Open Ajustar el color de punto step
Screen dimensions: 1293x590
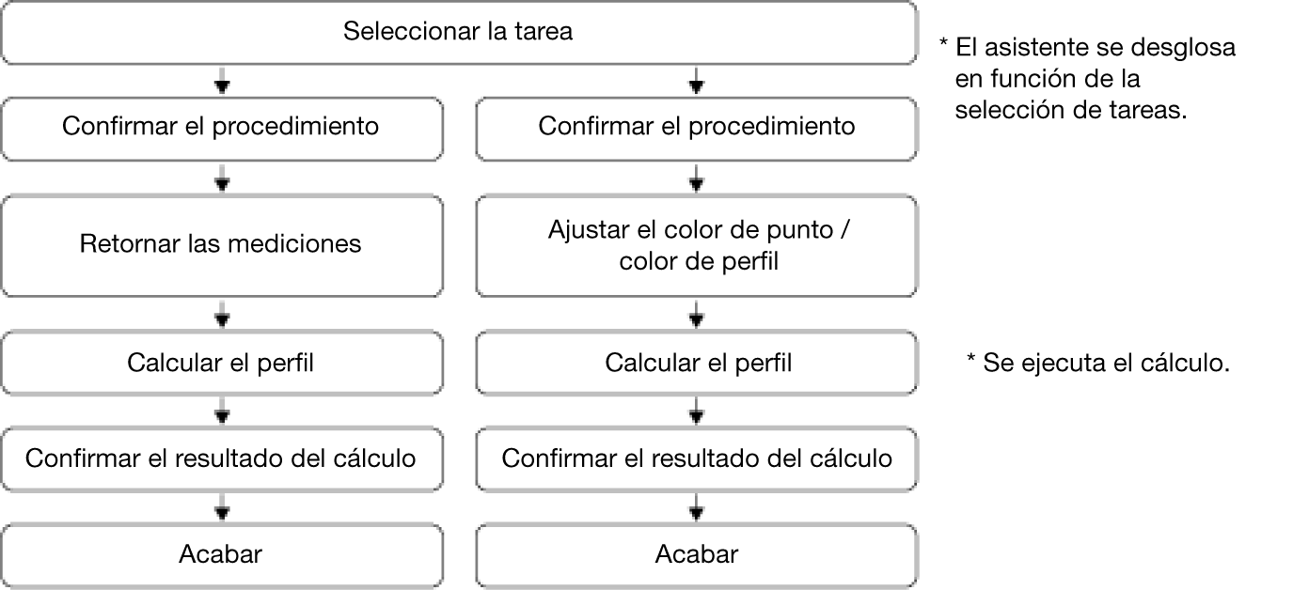(x=697, y=245)
